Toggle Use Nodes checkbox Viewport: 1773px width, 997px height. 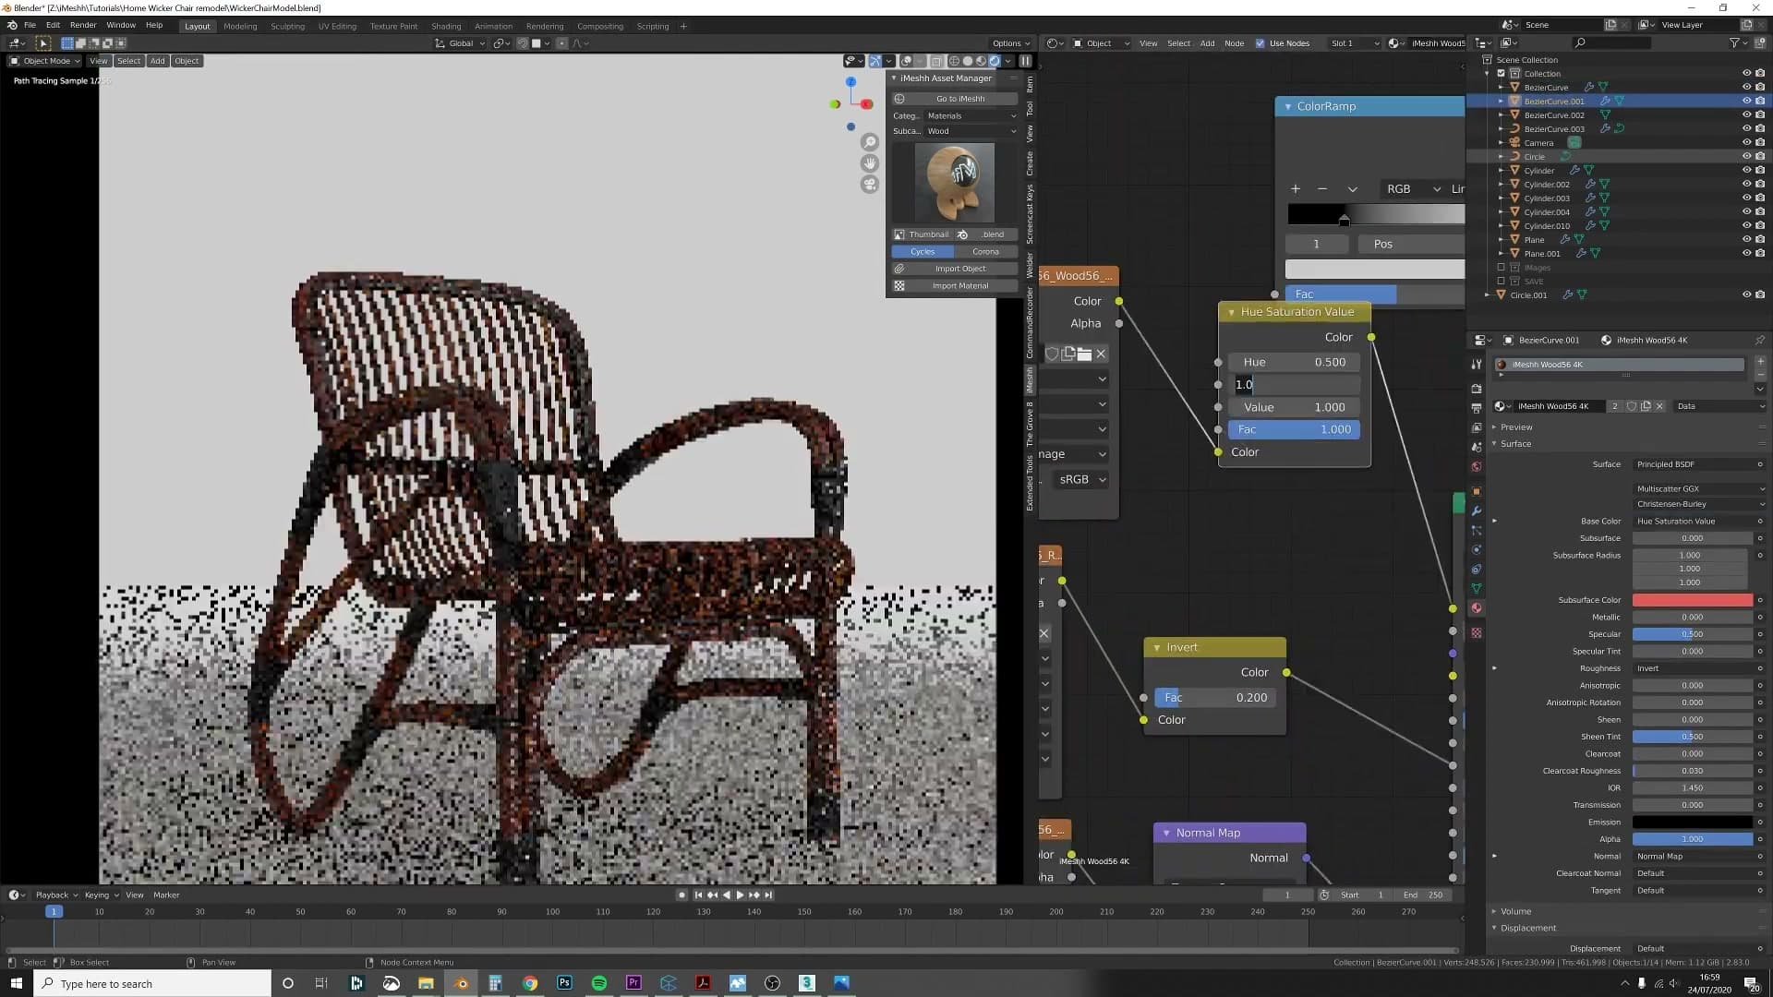1260,43
